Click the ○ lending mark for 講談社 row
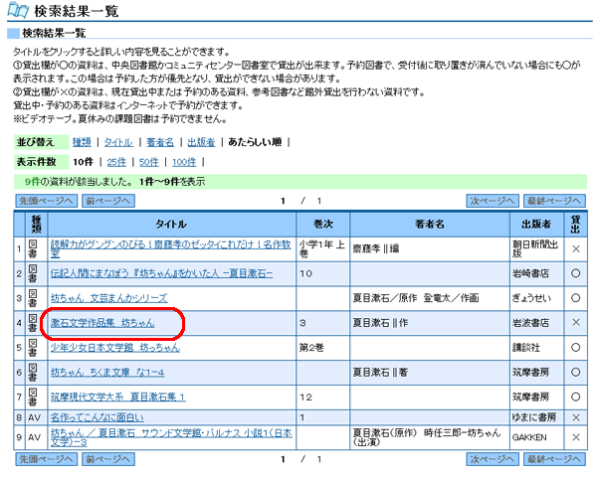 pyautogui.click(x=576, y=347)
